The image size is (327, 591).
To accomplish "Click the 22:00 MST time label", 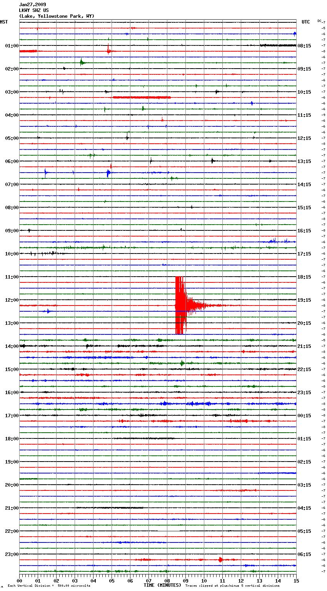I will click(x=12, y=531).
